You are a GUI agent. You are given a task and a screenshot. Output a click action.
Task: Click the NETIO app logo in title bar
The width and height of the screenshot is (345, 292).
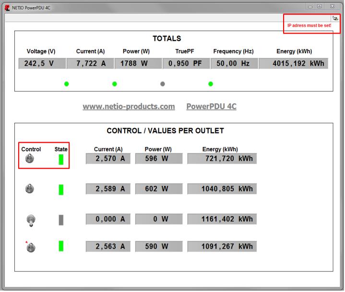click(7, 8)
